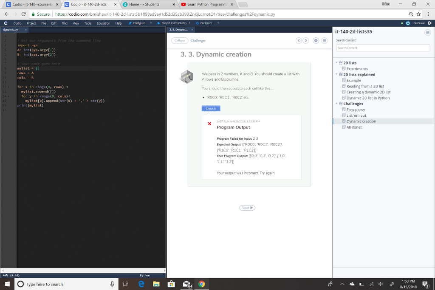Open Task View in the taskbar
The width and height of the screenshot is (435, 290).
[x=125, y=284]
